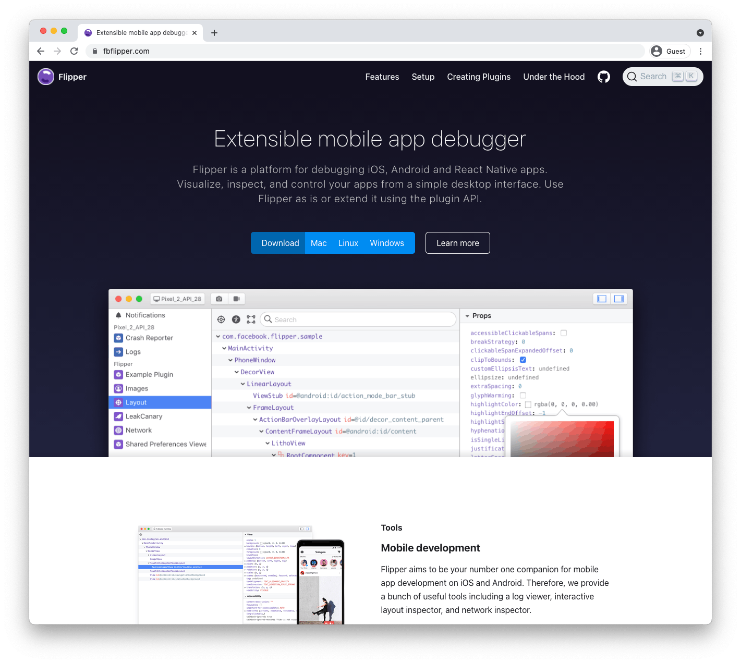741x663 pixels.
Task: Select the Example Plugin entry
Action: [160, 375]
